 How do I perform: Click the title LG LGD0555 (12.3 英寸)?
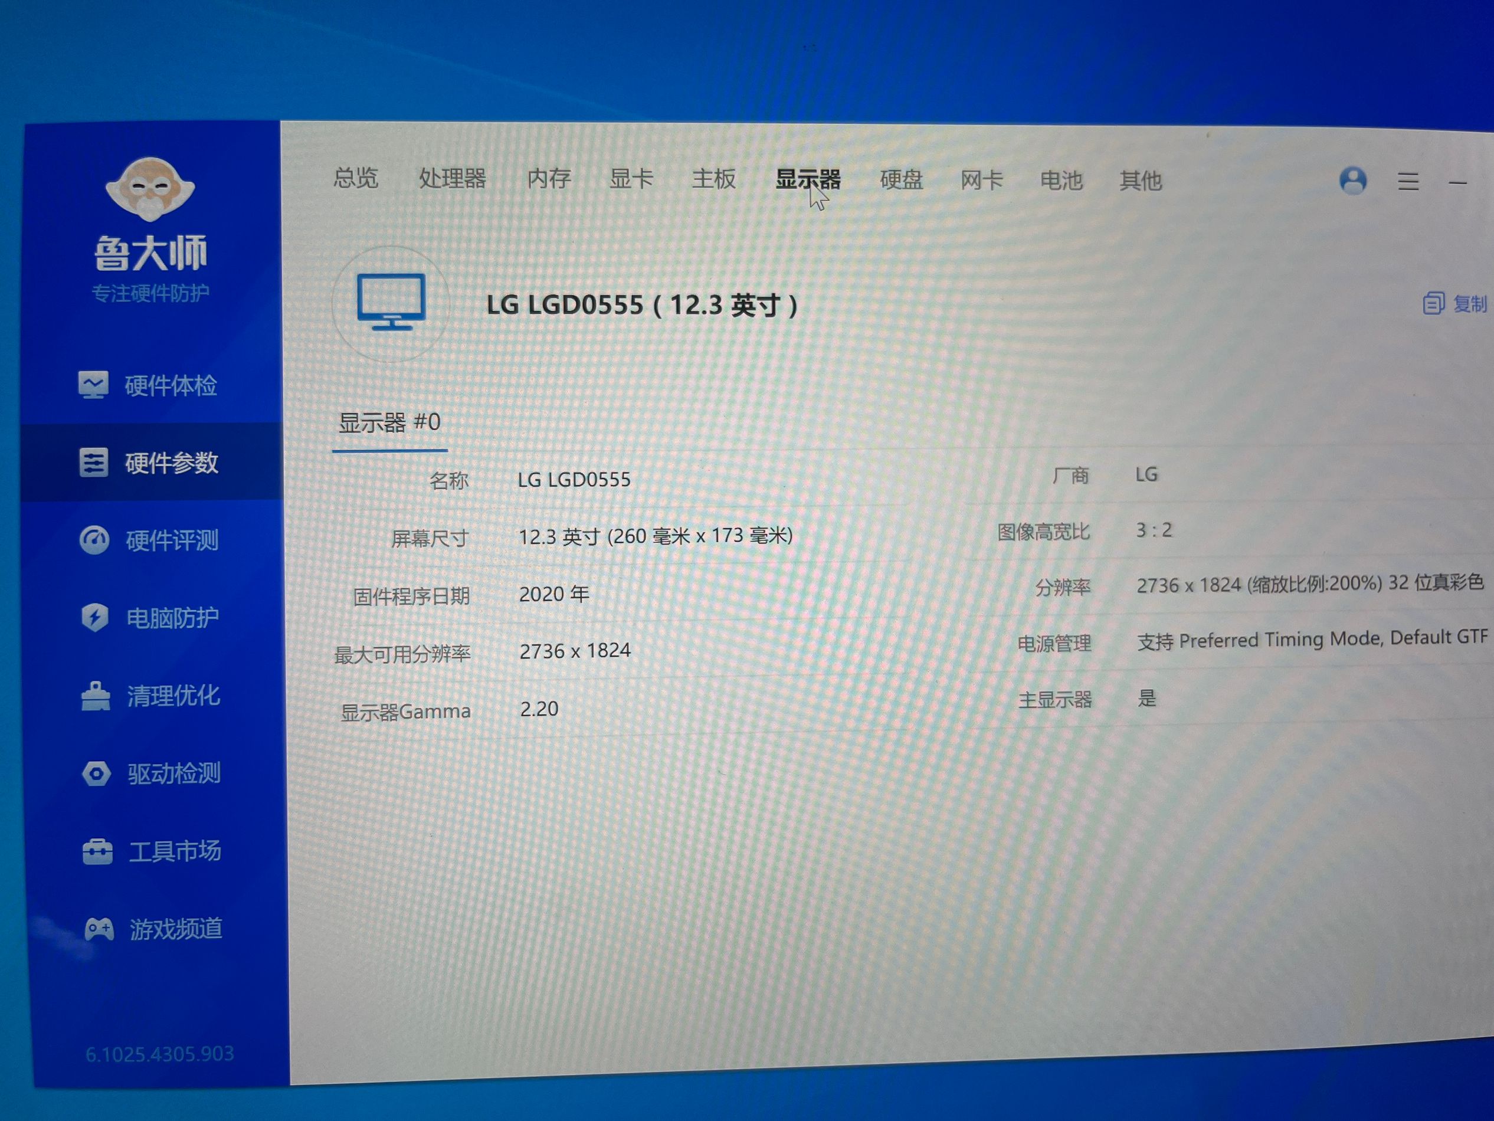(x=643, y=305)
